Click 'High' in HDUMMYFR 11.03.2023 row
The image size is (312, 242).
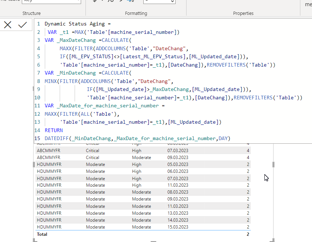tap(137, 185)
